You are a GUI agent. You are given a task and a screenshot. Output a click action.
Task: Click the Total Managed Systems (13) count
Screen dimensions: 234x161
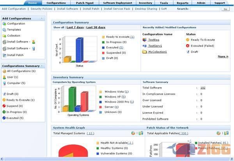(x=90, y=133)
